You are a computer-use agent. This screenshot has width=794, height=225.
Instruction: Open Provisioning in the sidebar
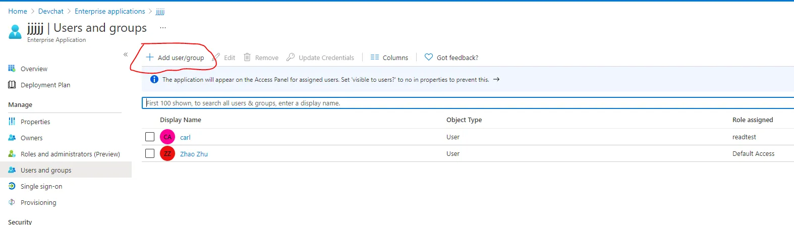click(38, 203)
